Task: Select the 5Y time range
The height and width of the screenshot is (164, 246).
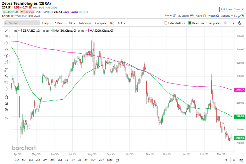Action: 86,160
